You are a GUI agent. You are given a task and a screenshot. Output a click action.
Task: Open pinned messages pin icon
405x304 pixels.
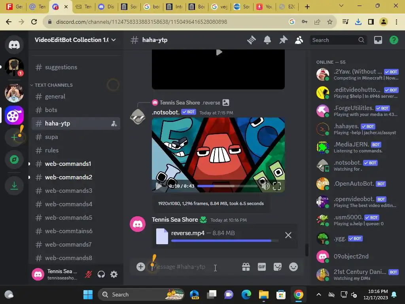point(283,40)
